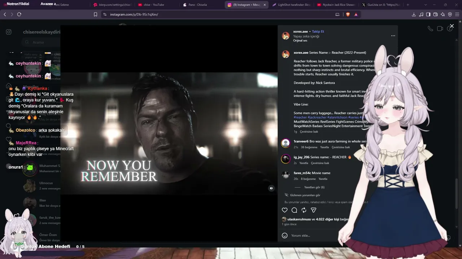
Task: Translate the caption with Çevirisine bak
Action: point(309,132)
